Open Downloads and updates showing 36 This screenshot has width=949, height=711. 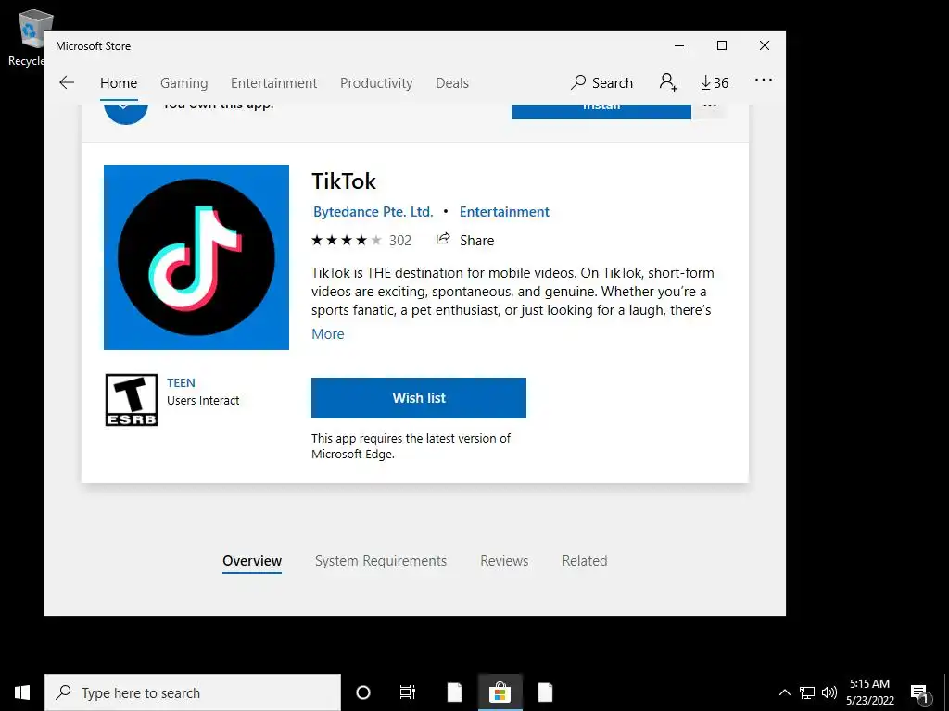(x=715, y=82)
